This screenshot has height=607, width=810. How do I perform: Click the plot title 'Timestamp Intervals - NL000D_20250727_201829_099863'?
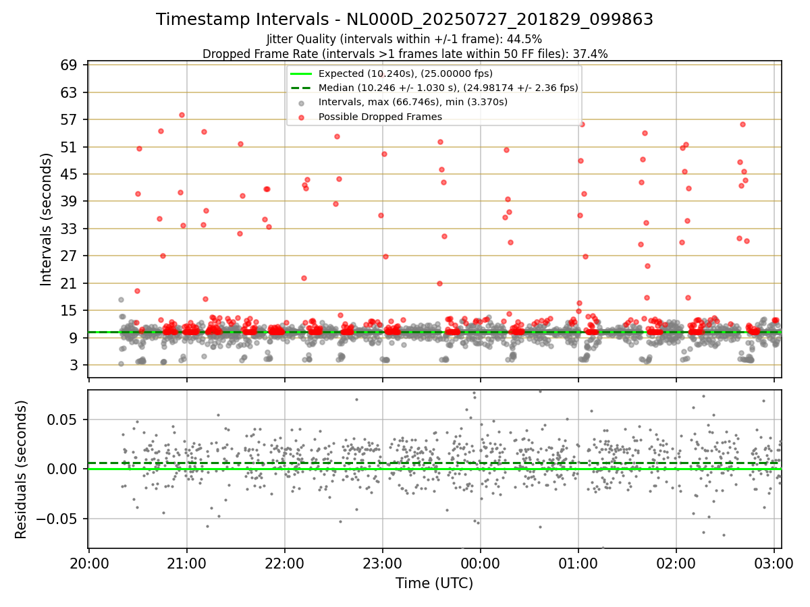(x=404, y=20)
